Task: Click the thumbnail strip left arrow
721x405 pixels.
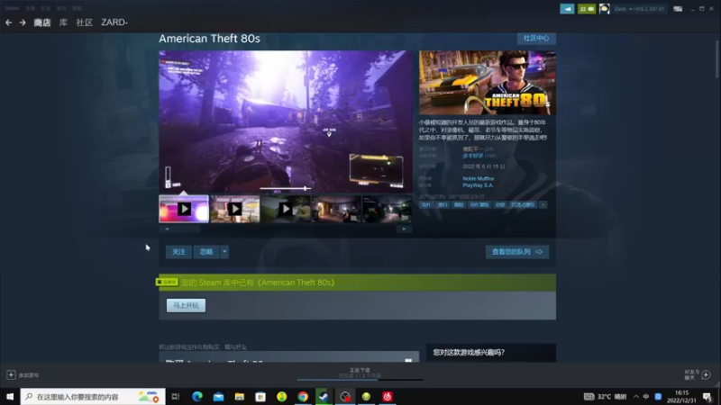Action: (167, 229)
